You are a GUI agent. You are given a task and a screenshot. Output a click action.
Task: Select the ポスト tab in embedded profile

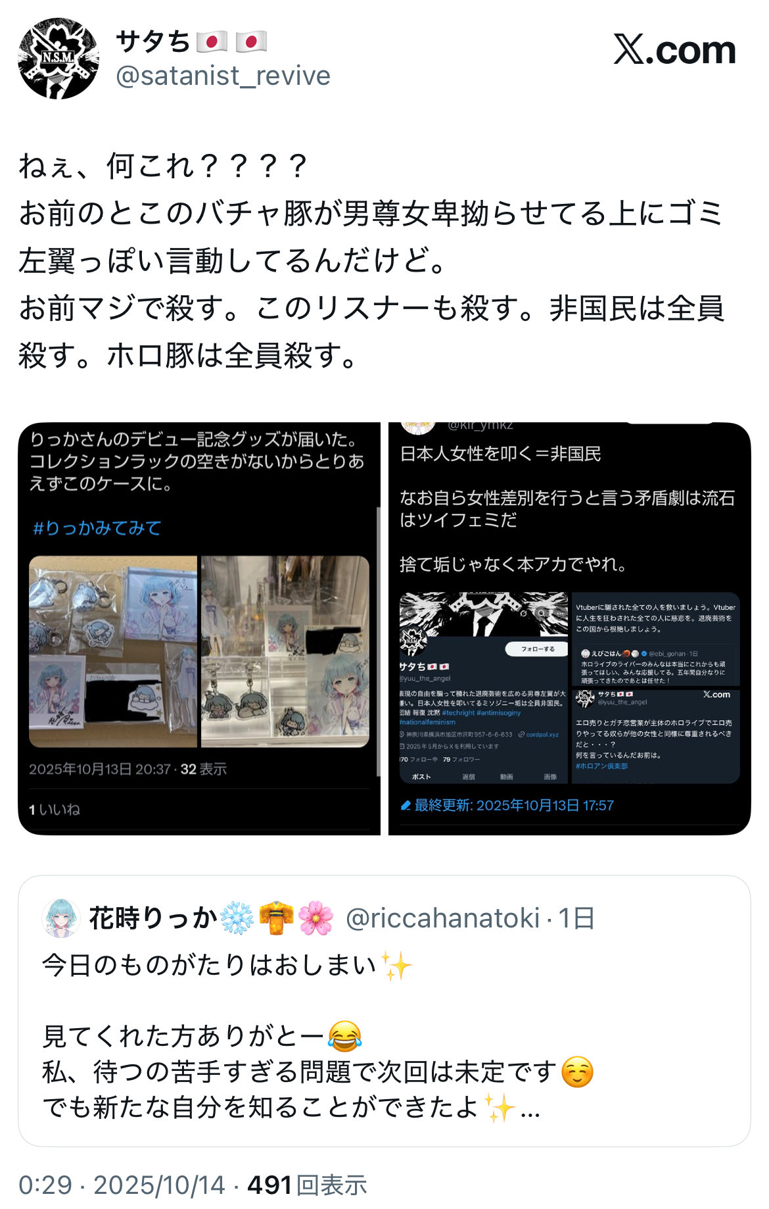tap(421, 777)
